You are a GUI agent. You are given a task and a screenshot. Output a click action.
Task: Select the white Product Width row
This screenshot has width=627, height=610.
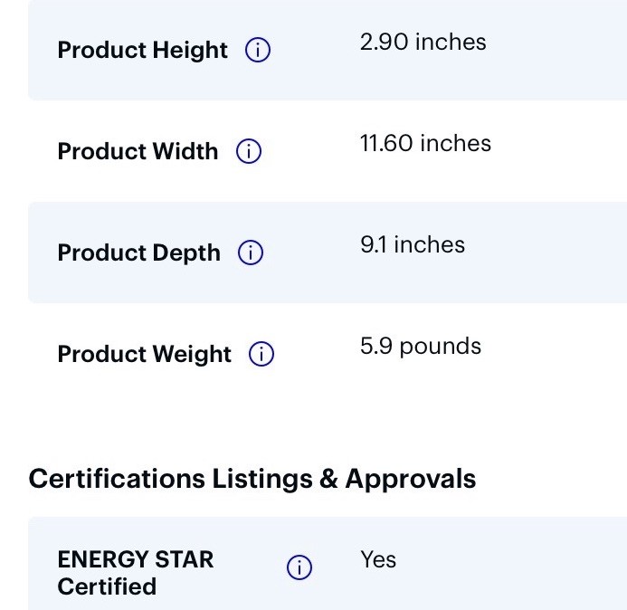(328, 151)
